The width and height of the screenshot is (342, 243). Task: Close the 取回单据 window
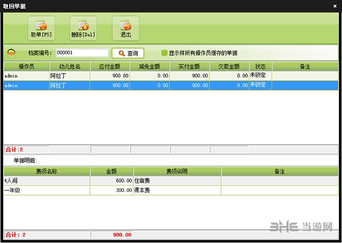click(x=335, y=6)
